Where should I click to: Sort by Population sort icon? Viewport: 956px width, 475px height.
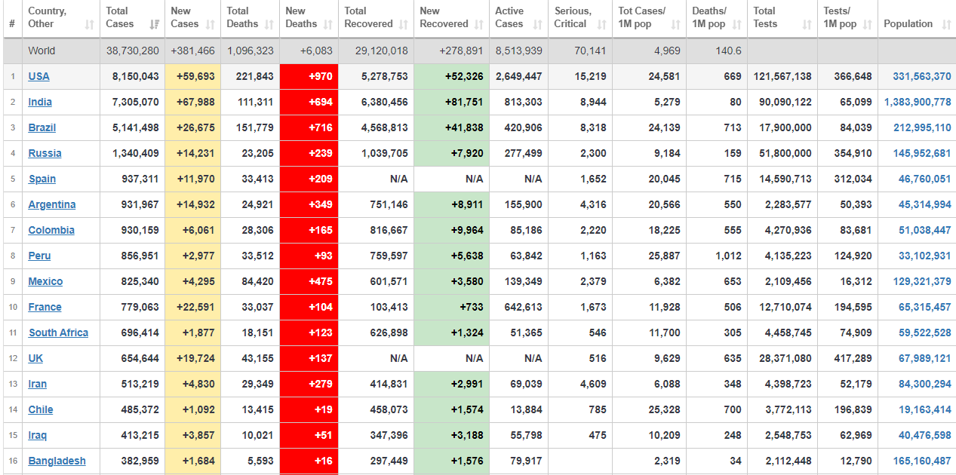[x=946, y=24]
